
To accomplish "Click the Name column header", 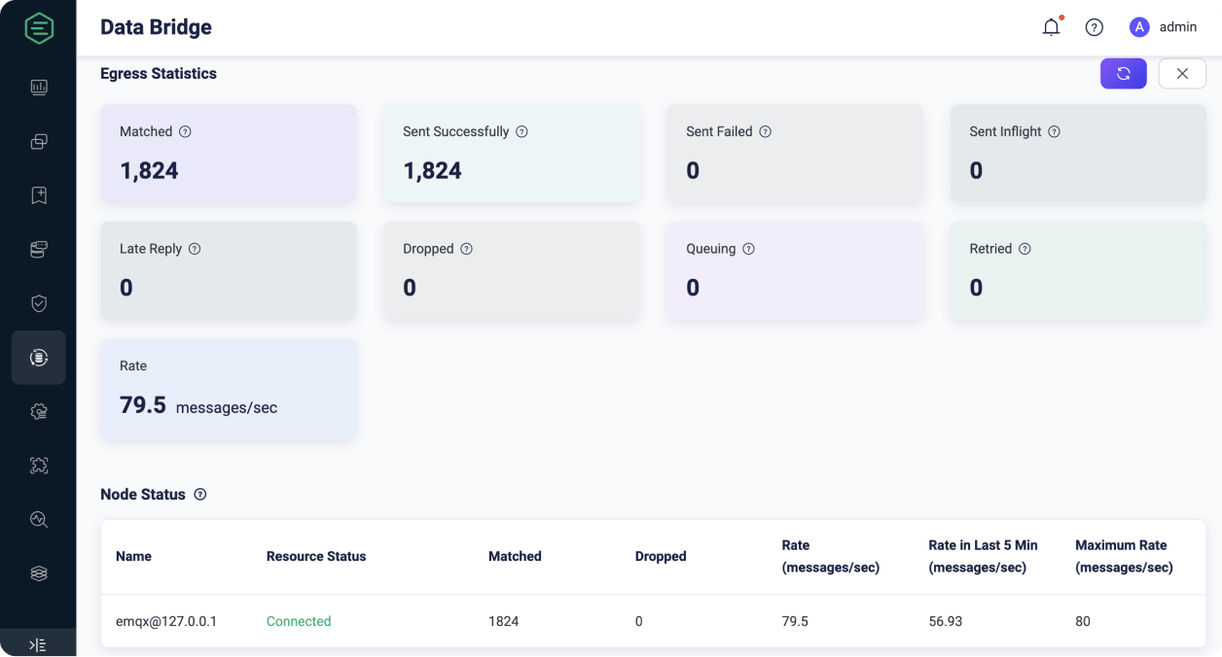I will 133,557.
